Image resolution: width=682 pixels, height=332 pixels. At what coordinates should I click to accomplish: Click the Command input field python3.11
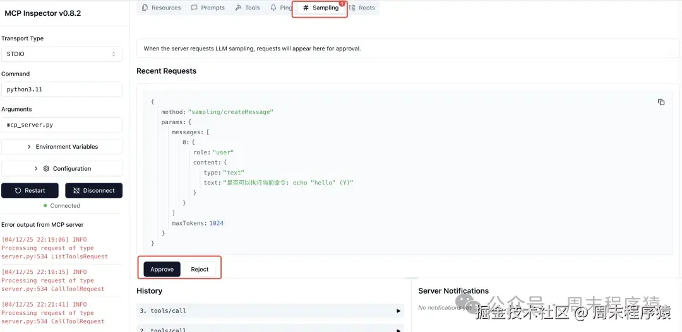click(62, 89)
